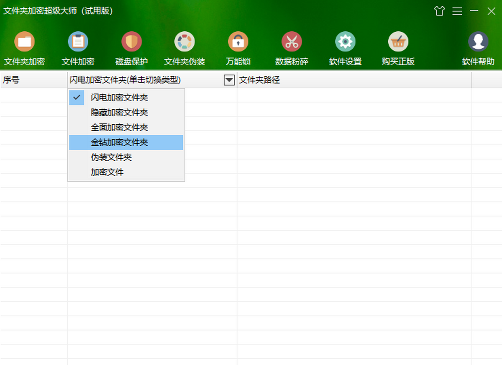Open 软件设置 software settings

(x=345, y=42)
